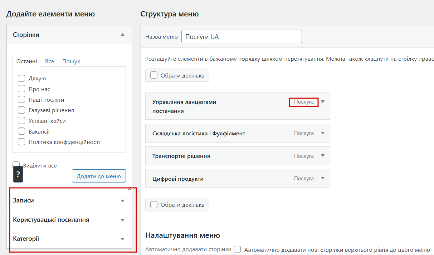Click the bottom Обрати декілька button
This screenshot has width=434, height=255.
pyautogui.click(x=177, y=205)
